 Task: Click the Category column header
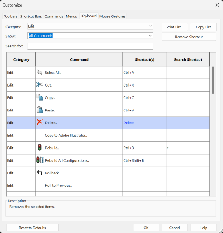click(x=21, y=59)
